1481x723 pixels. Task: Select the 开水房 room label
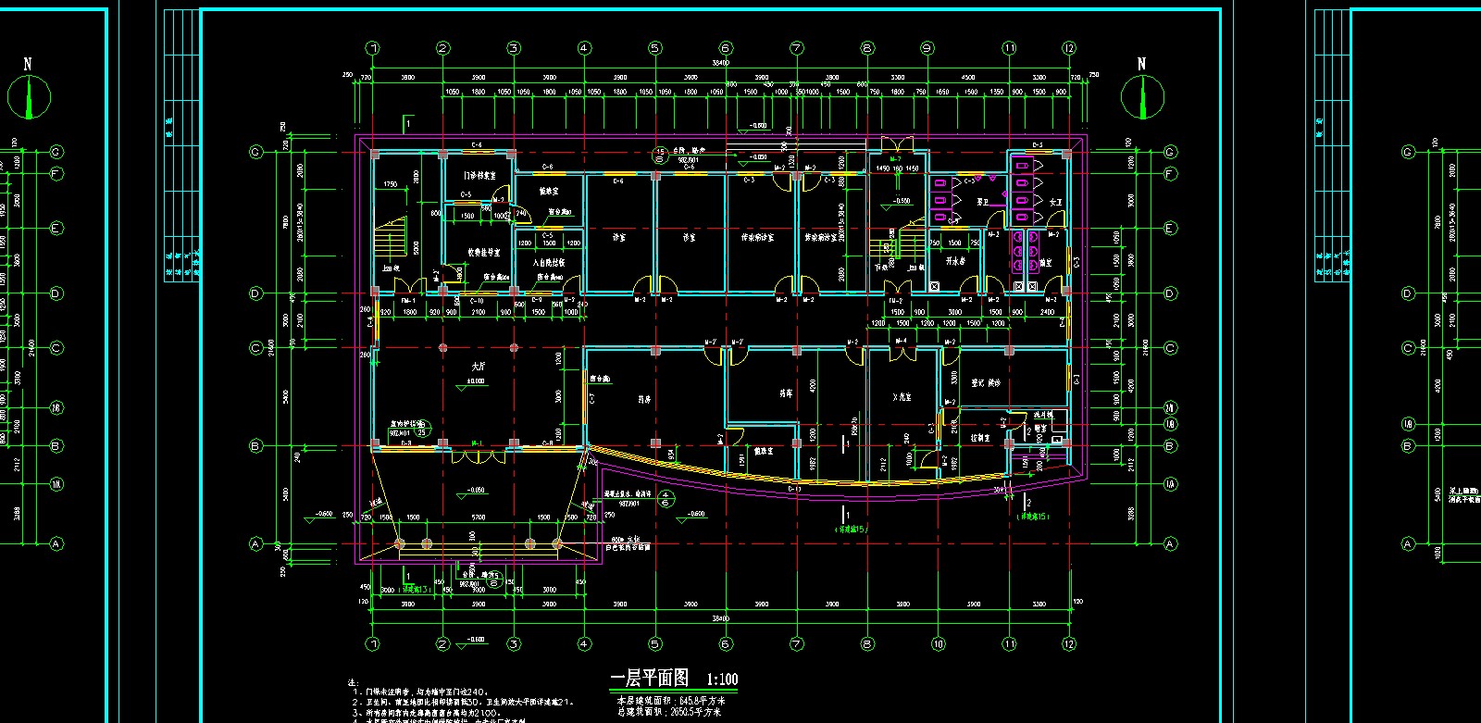coord(955,262)
